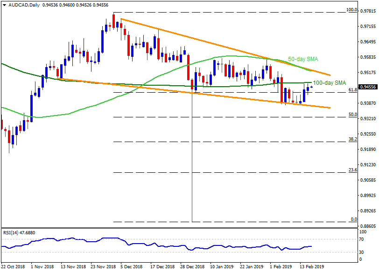The height and width of the screenshot is (272, 379).
Task: Click the 22 Oct 2018 date label
Action: point(14,267)
